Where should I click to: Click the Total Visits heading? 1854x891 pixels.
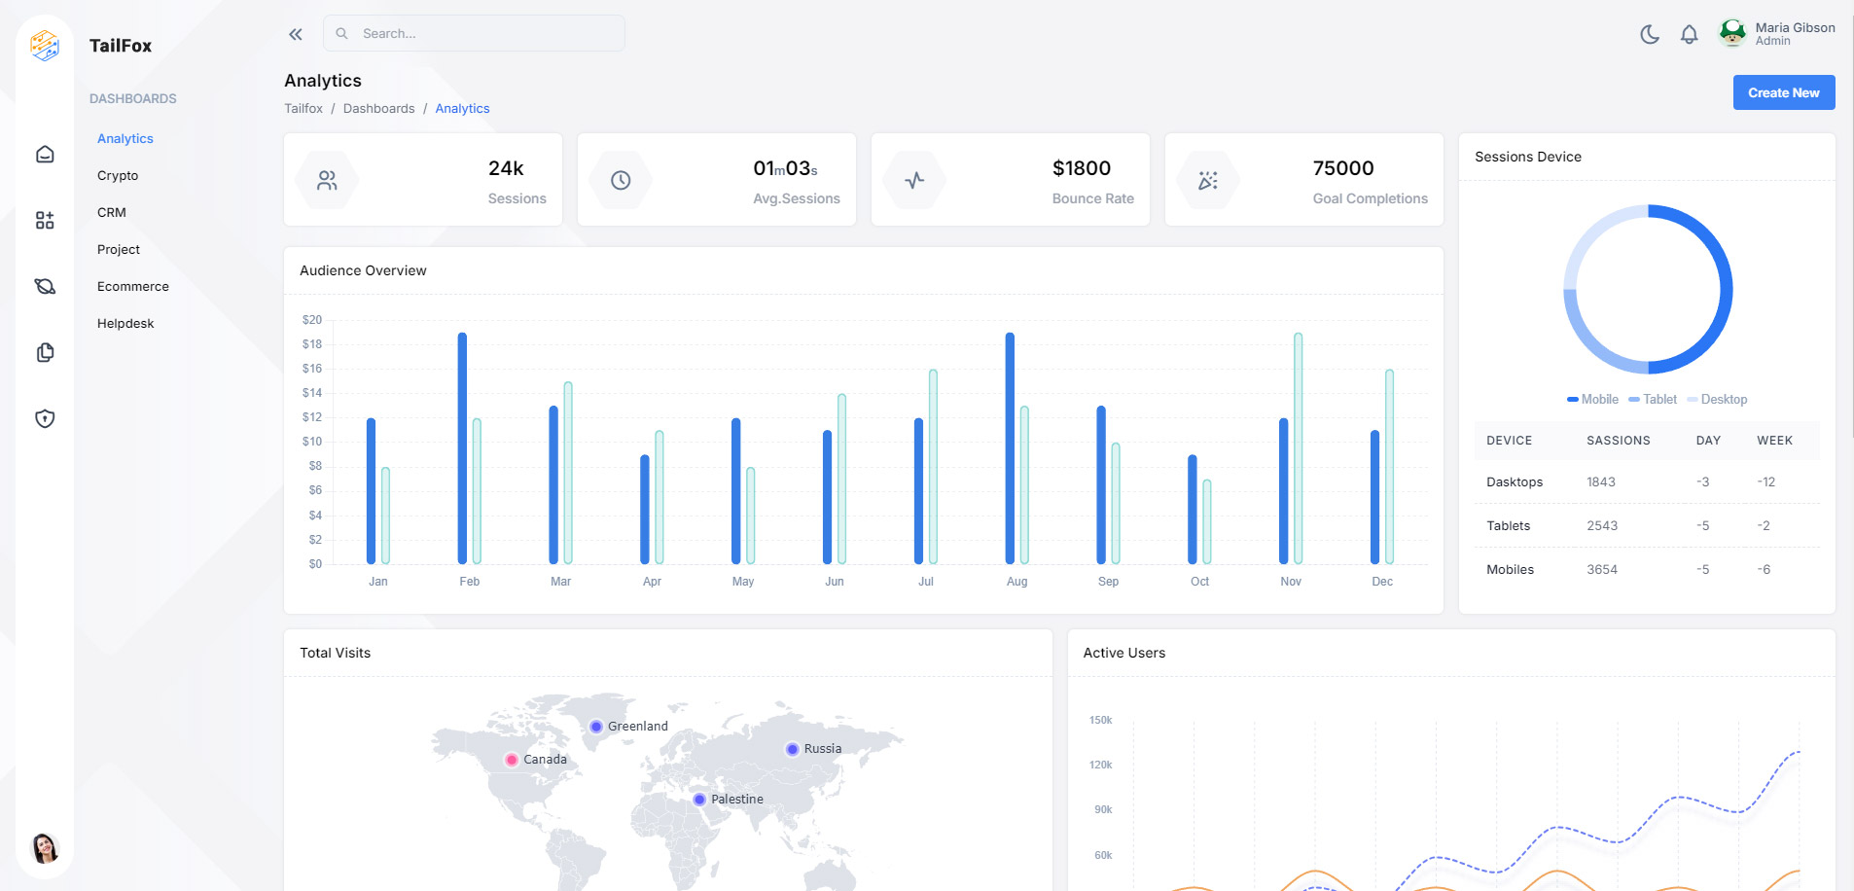(x=335, y=654)
